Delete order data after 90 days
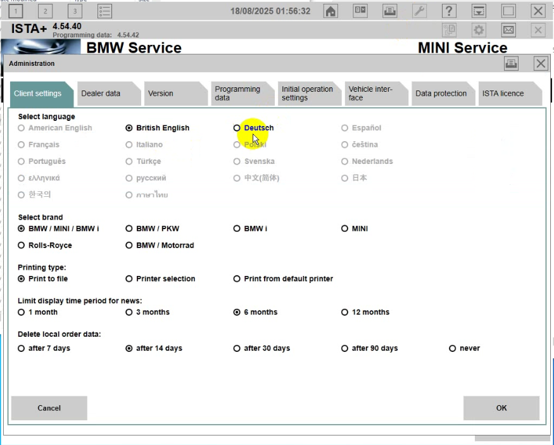 pyautogui.click(x=370, y=348)
